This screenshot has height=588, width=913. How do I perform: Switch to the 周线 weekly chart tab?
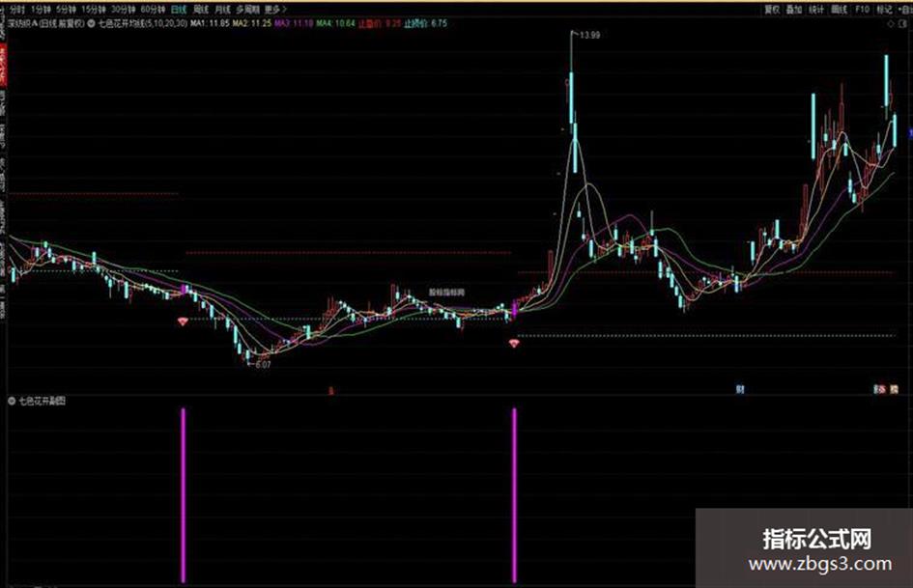(x=200, y=10)
